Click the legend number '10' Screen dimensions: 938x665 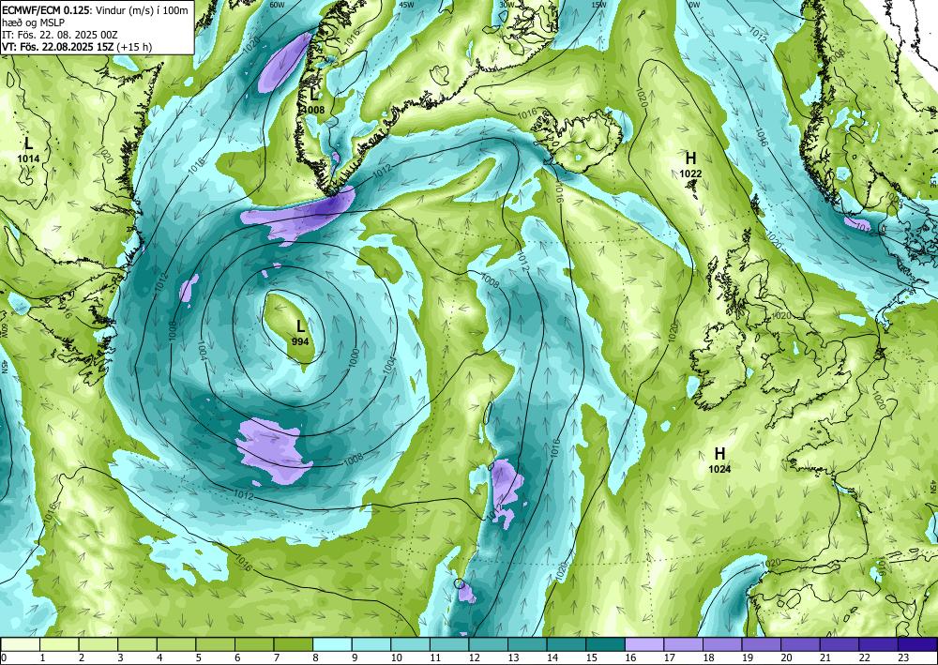396,657
